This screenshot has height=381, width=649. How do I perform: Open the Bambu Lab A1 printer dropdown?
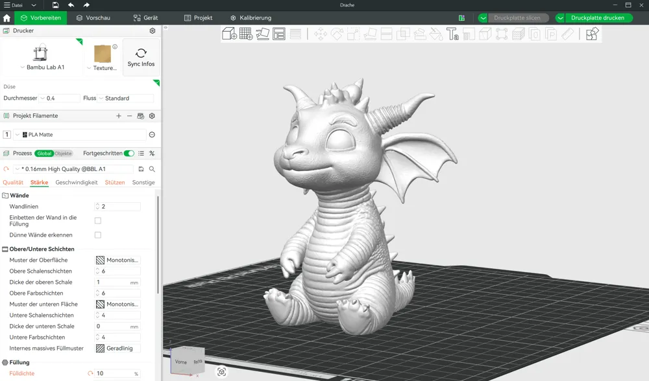(42, 67)
